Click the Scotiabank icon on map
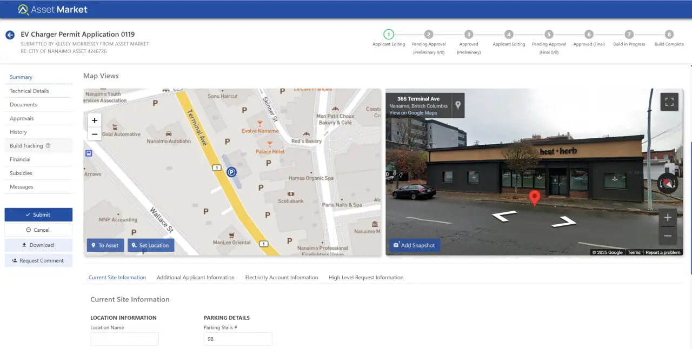 [291, 193]
